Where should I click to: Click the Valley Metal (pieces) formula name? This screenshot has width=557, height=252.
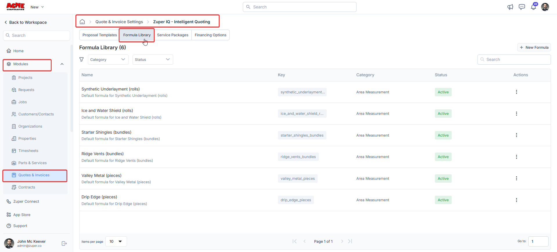pos(102,175)
